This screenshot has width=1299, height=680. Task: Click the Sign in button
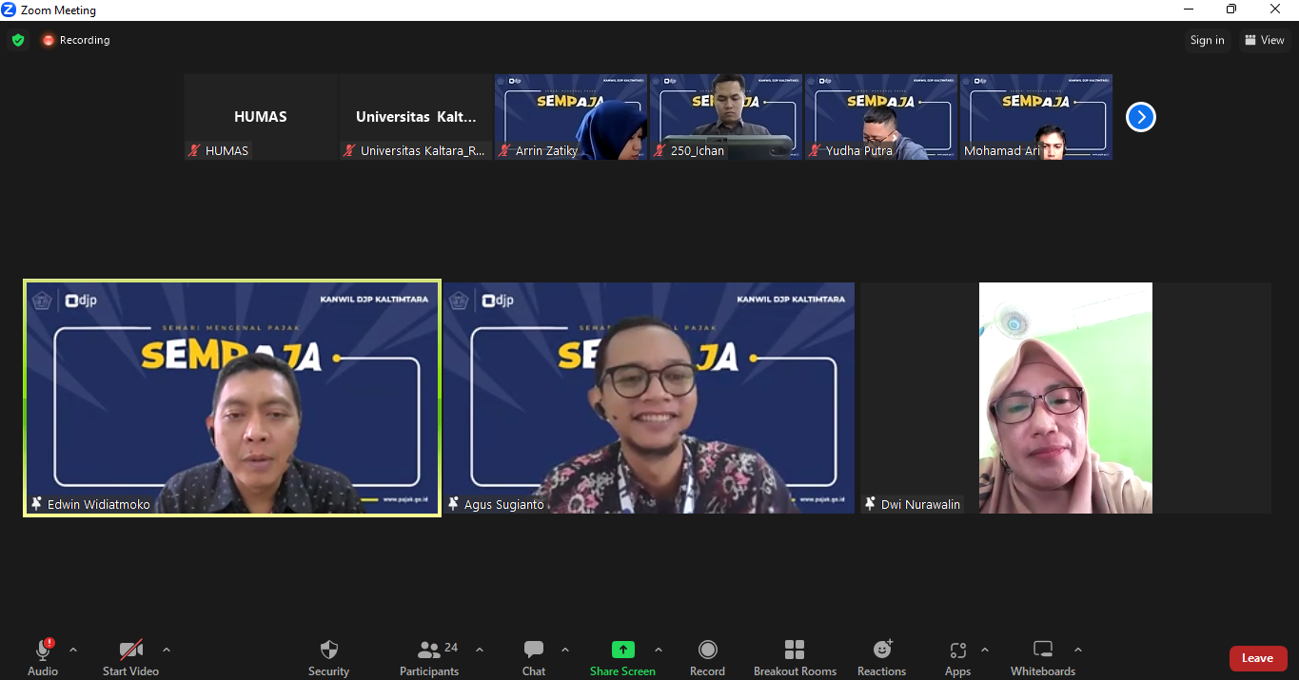(x=1207, y=40)
